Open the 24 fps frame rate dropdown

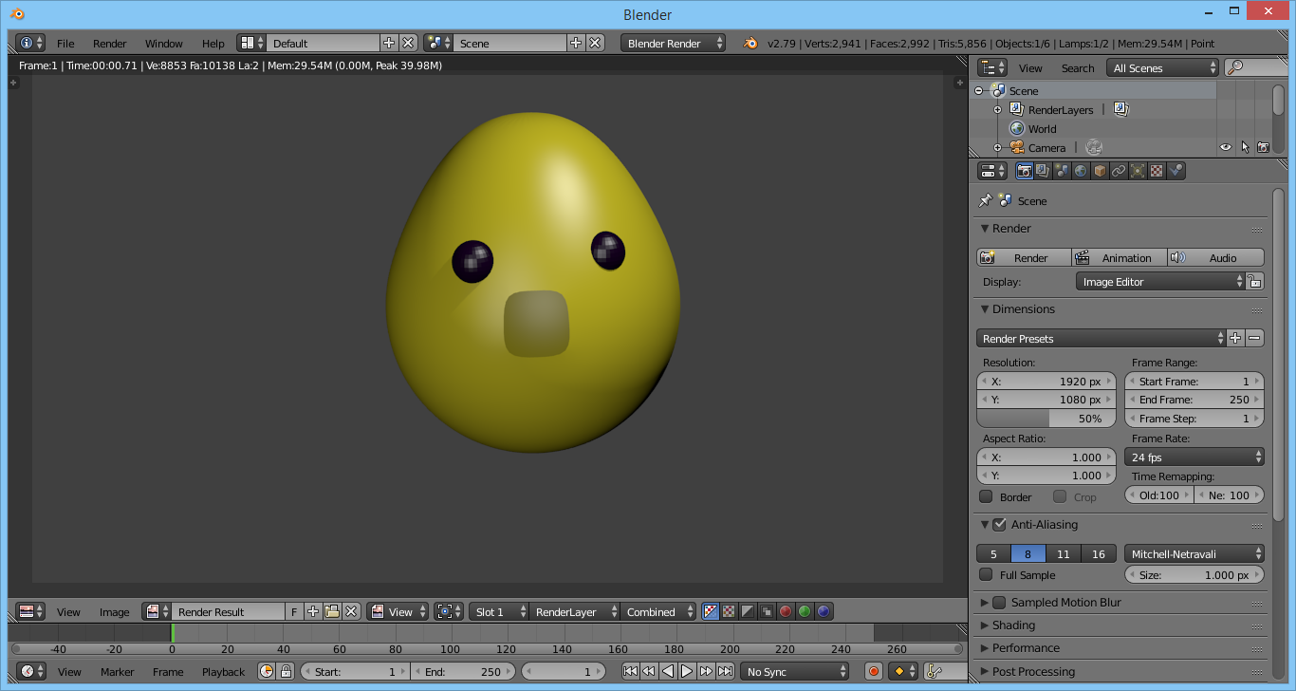tap(1194, 457)
